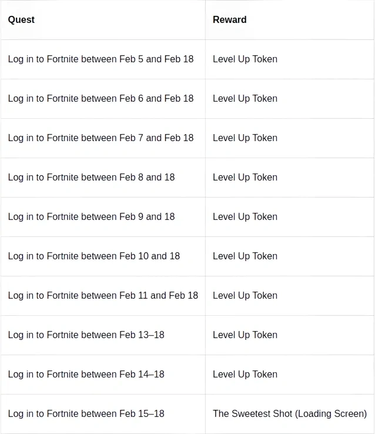Click the Reward column header
Screen dimensions: 375x434
(229, 19)
